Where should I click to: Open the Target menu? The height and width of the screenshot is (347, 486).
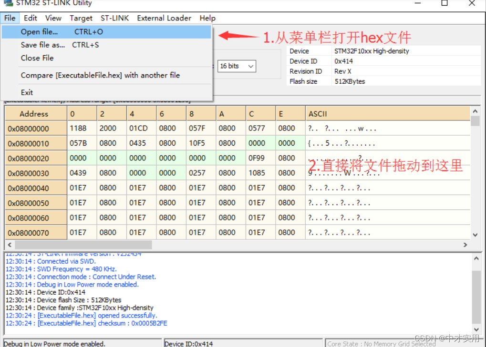pyautogui.click(x=81, y=18)
